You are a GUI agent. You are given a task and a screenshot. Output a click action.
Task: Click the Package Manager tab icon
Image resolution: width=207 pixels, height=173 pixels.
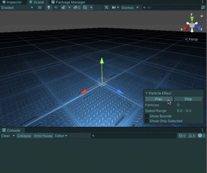click(x=53, y=2)
